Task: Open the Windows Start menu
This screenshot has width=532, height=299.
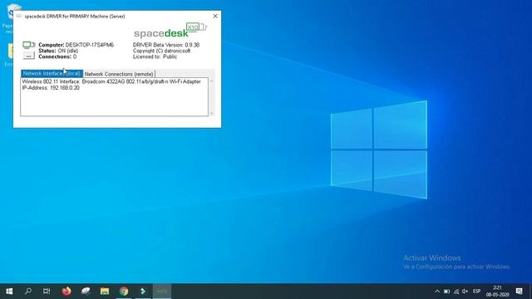Action: [9, 292]
